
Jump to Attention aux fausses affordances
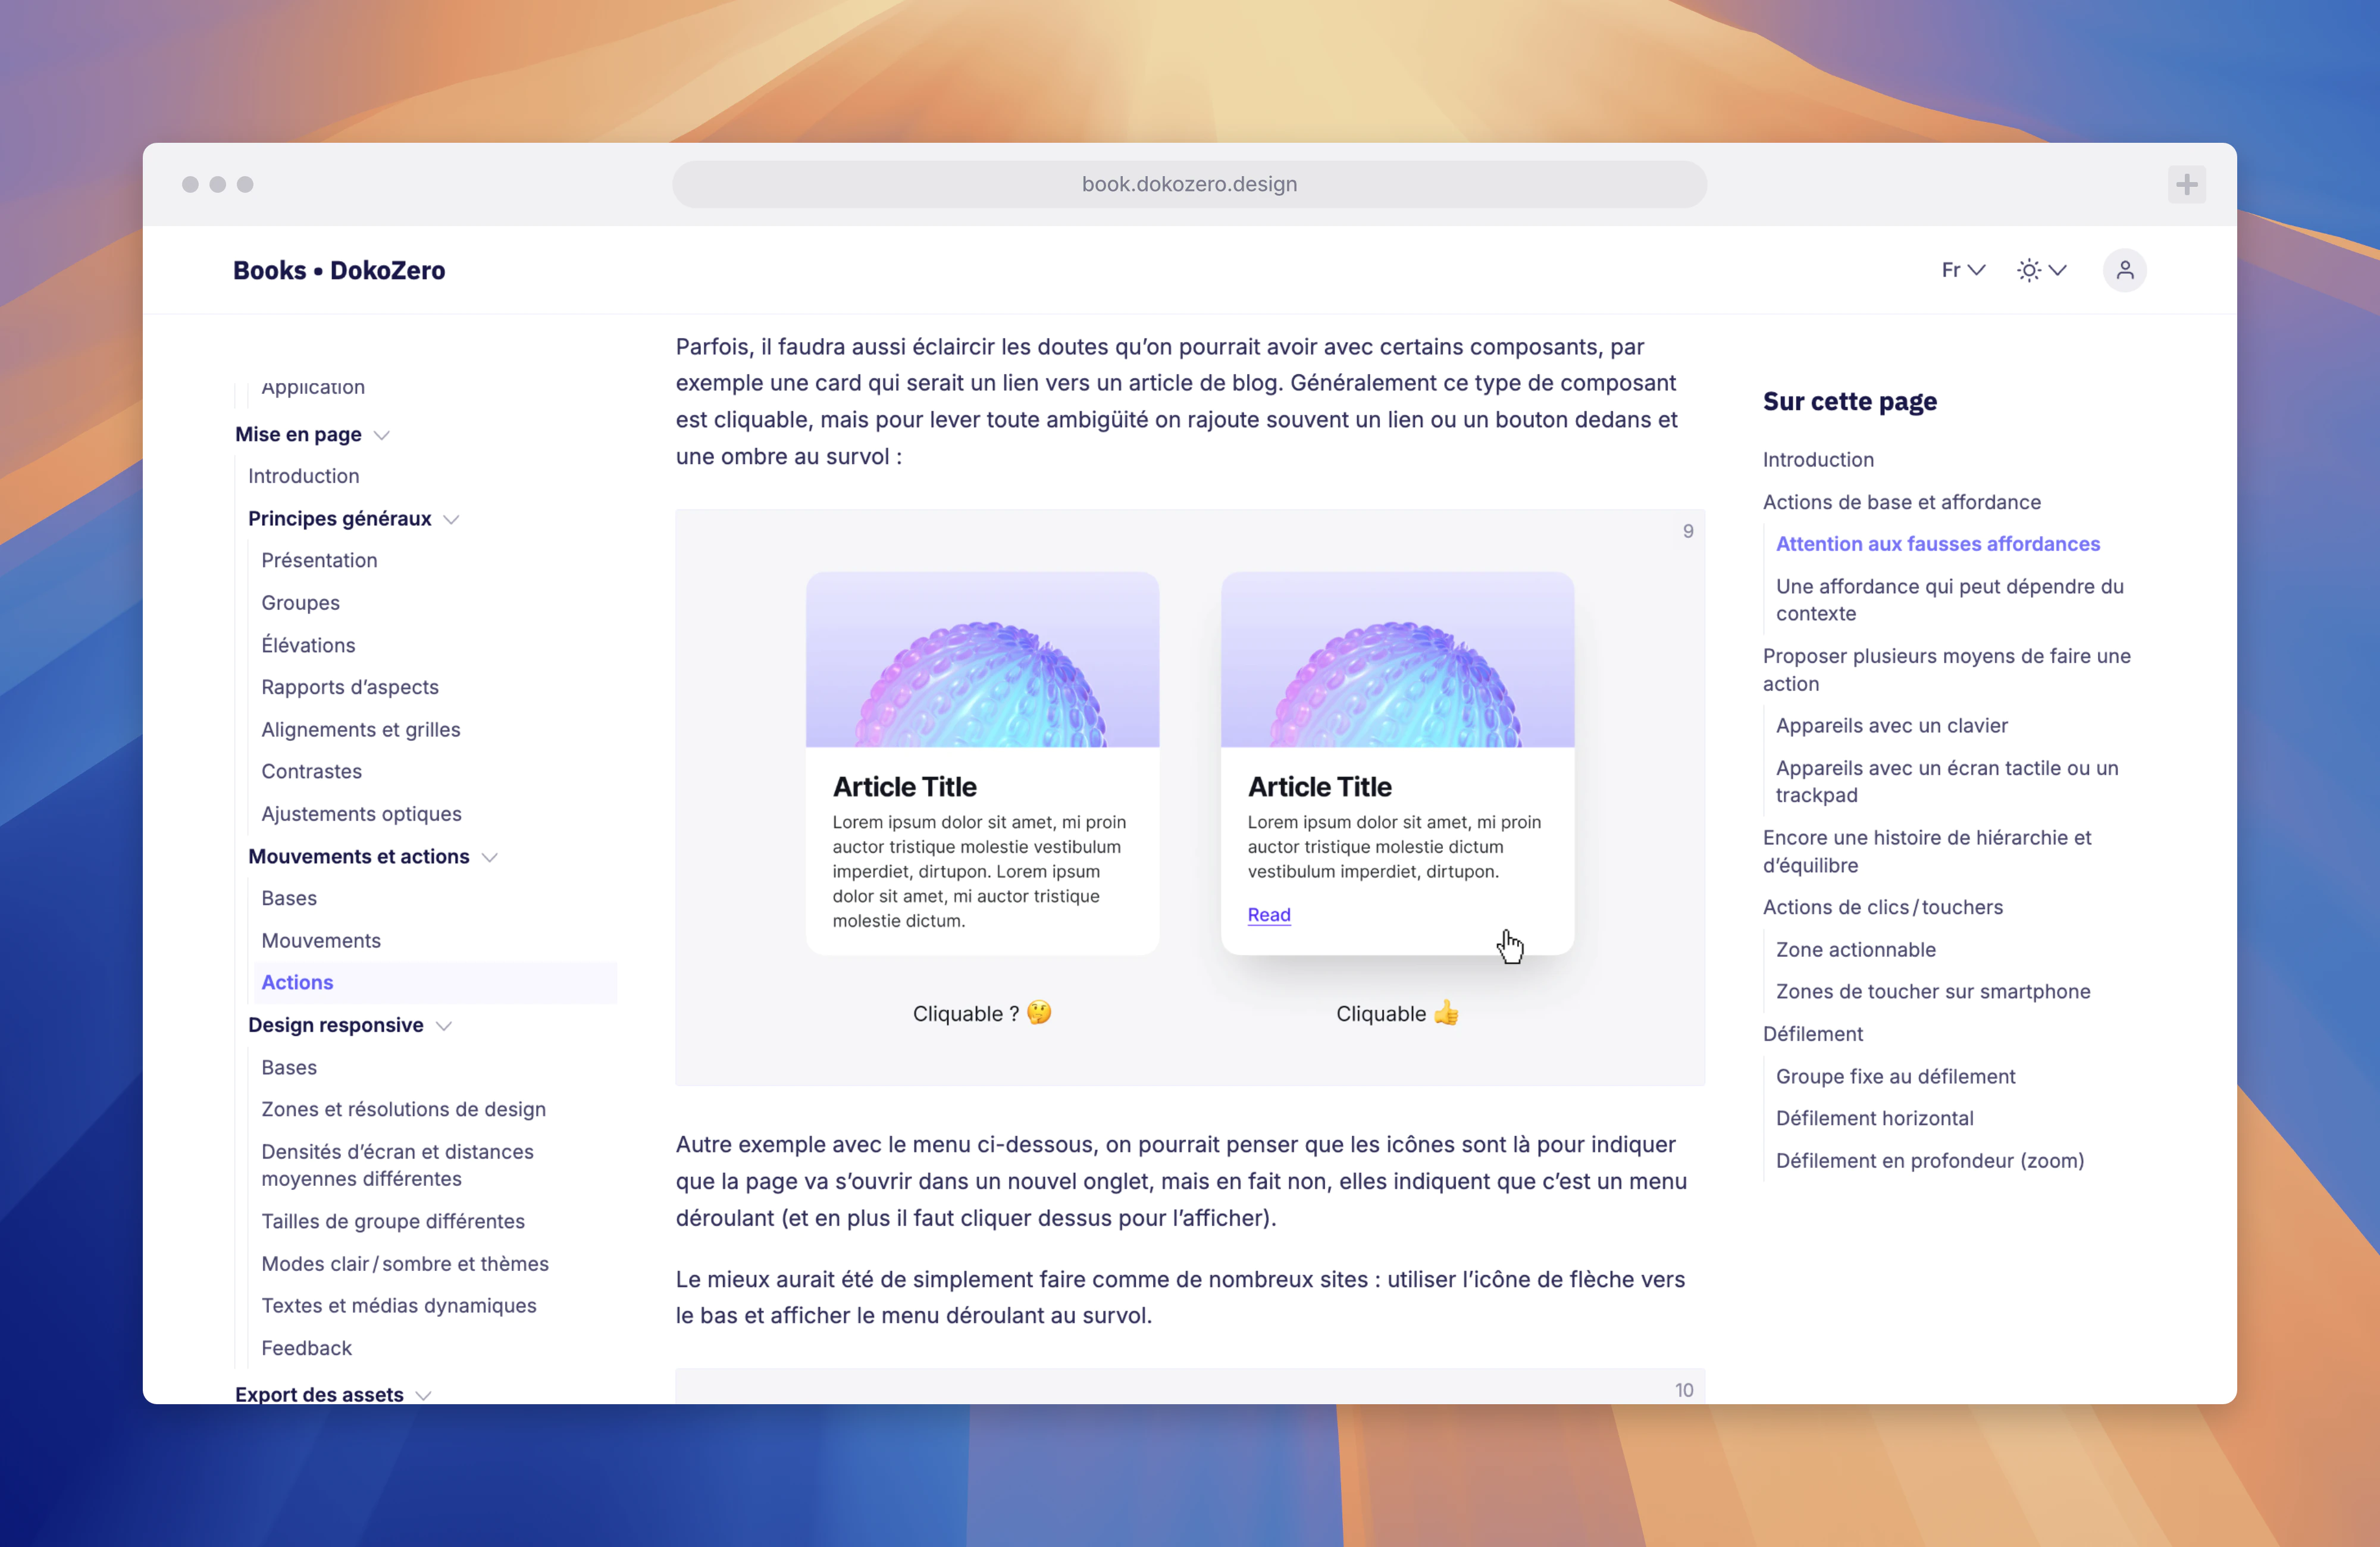coord(1937,544)
